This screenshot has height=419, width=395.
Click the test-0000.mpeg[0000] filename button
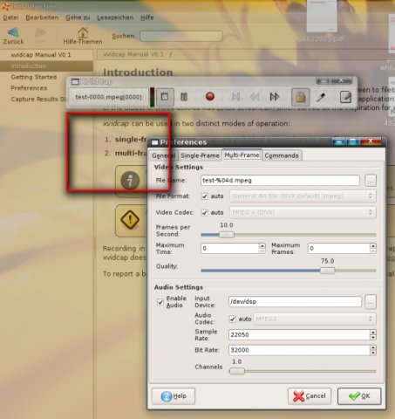click(x=108, y=97)
